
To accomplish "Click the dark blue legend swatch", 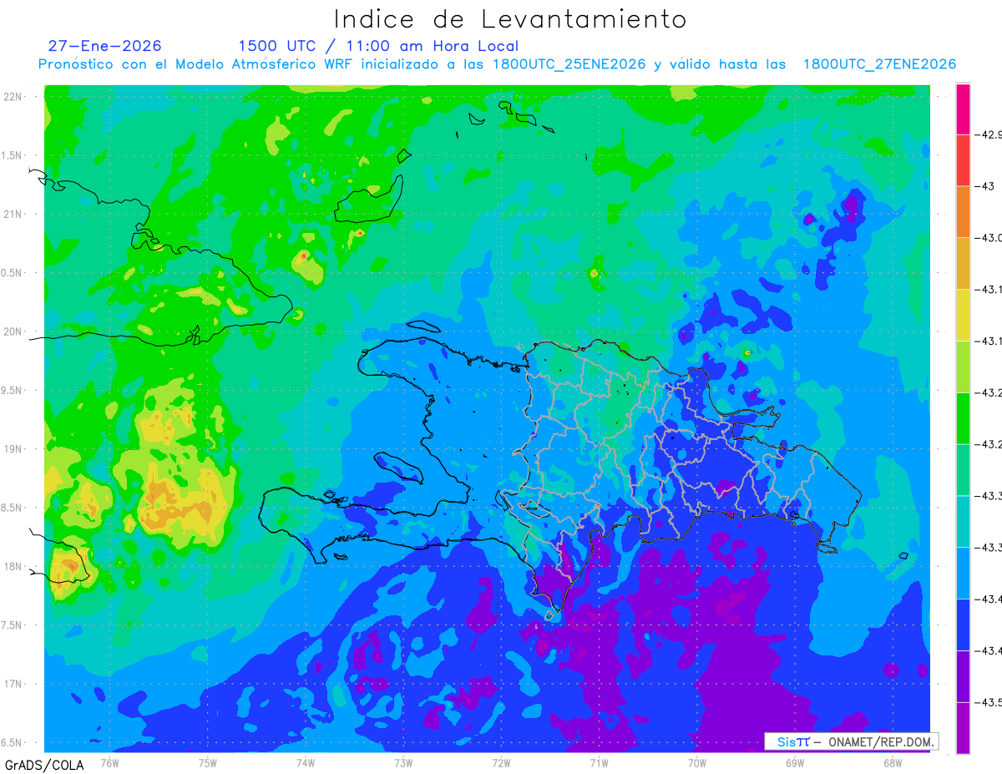I will 963,625.
